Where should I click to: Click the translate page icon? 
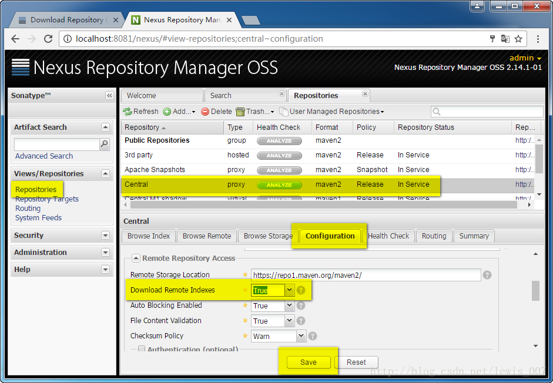(x=505, y=39)
